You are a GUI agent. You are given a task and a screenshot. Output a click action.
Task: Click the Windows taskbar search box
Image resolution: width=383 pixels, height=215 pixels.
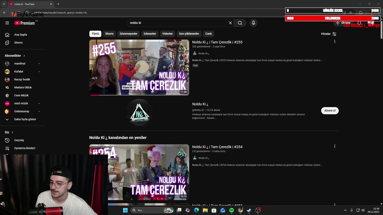coord(153,210)
